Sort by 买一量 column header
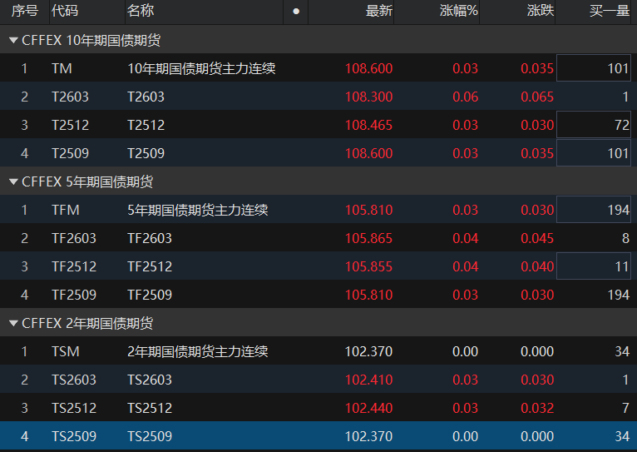This screenshot has width=637, height=452. [610, 11]
